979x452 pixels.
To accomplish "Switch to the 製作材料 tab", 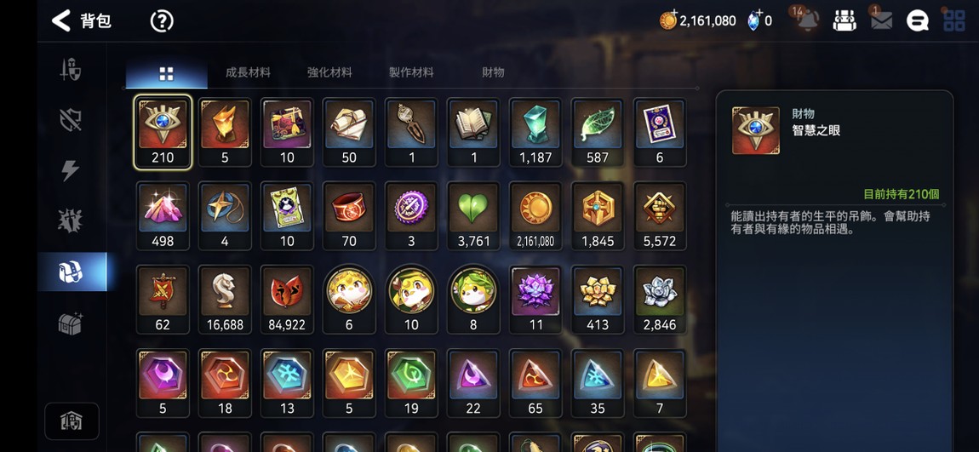I will coord(411,72).
